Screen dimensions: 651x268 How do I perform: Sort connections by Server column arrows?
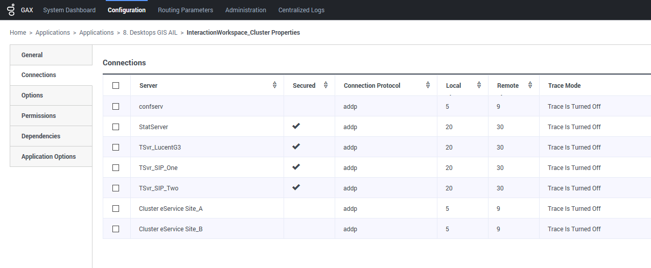(274, 85)
